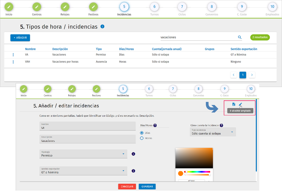Viewport: 282px width, 193px height.
Task: Open Tipo incidencia dropdown showing Sólo cuenta si solapa
Action: [x=213, y=132]
